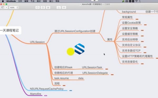Open the task checkbox toolbar icon

pyautogui.click(x=37, y=7)
